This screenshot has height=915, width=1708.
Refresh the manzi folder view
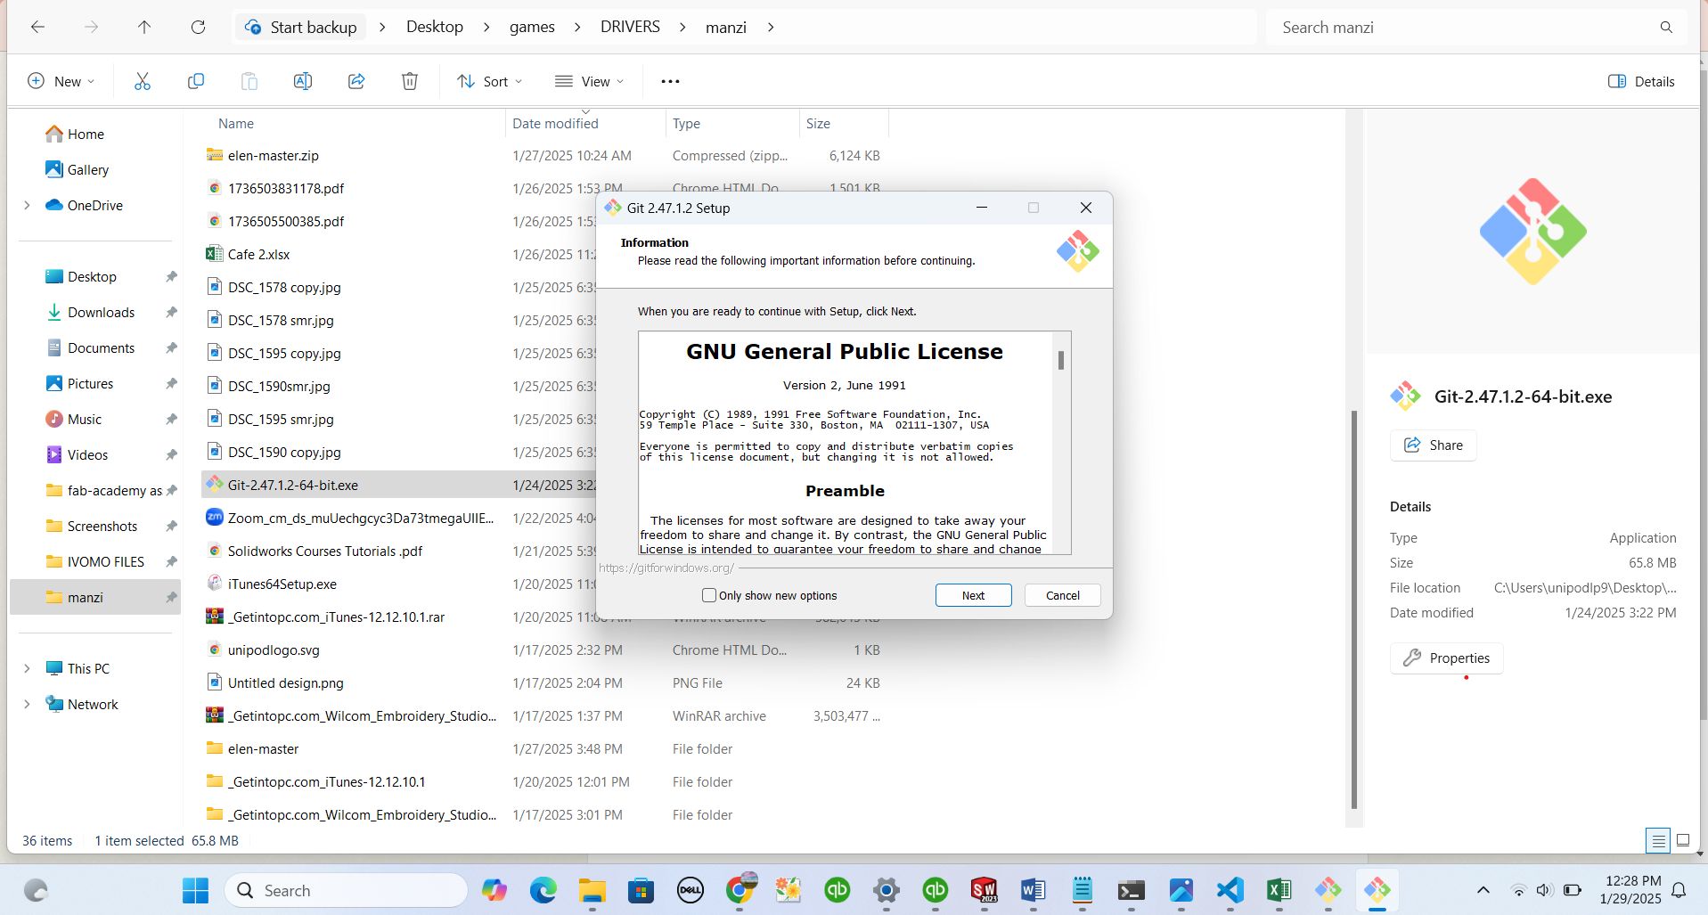(198, 27)
